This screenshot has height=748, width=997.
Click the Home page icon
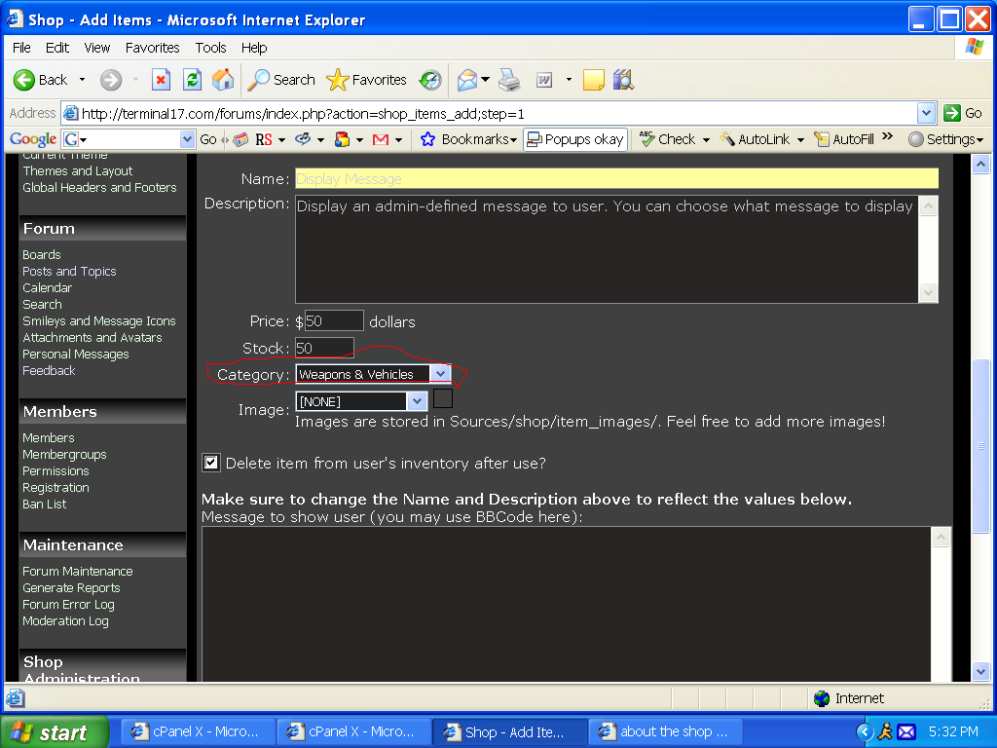pyautogui.click(x=223, y=80)
